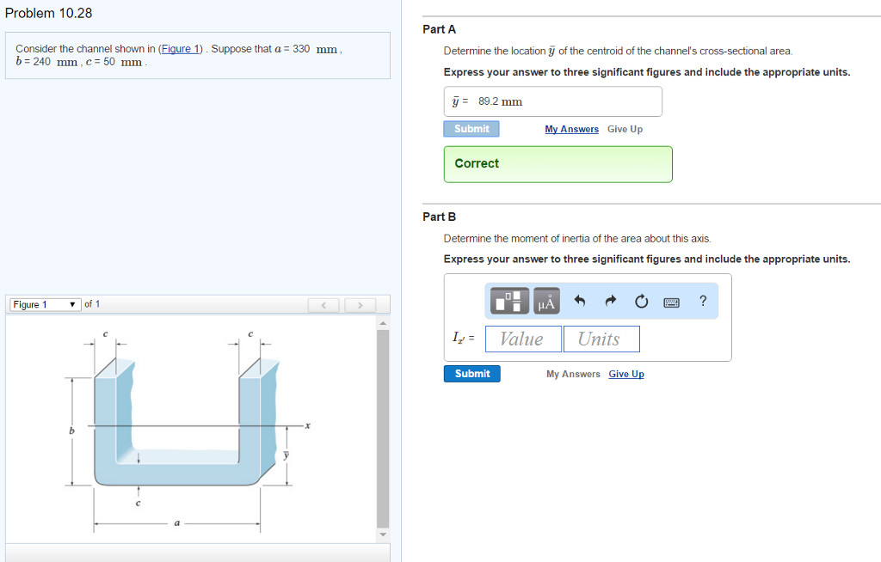This screenshot has height=562, width=881.
Task: Click the Part A Submit button
Action: click(471, 129)
